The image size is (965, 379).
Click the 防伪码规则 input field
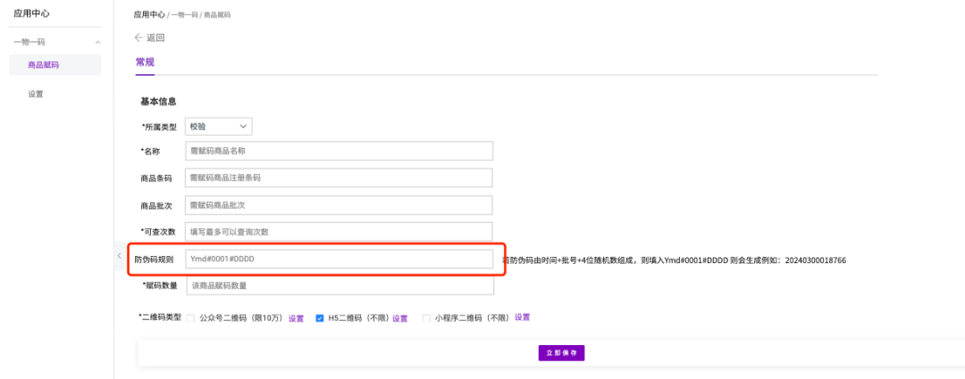(x=339, y=259)
